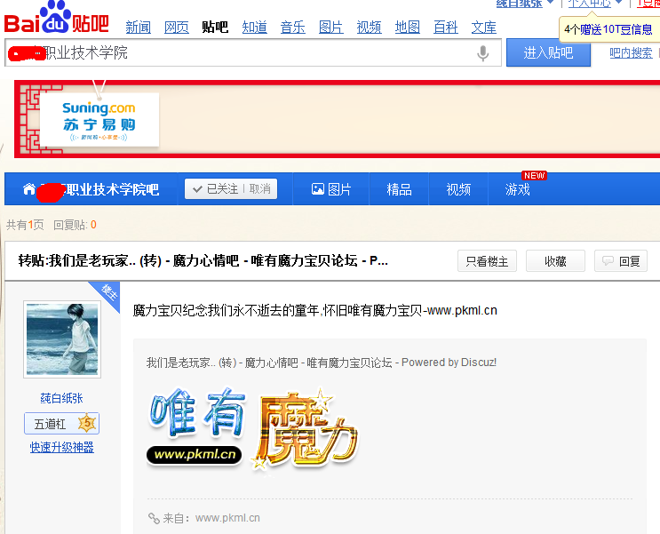Open the www.pkml.cn source link
This screenshot has height=534, width=660.
(227, 518)
